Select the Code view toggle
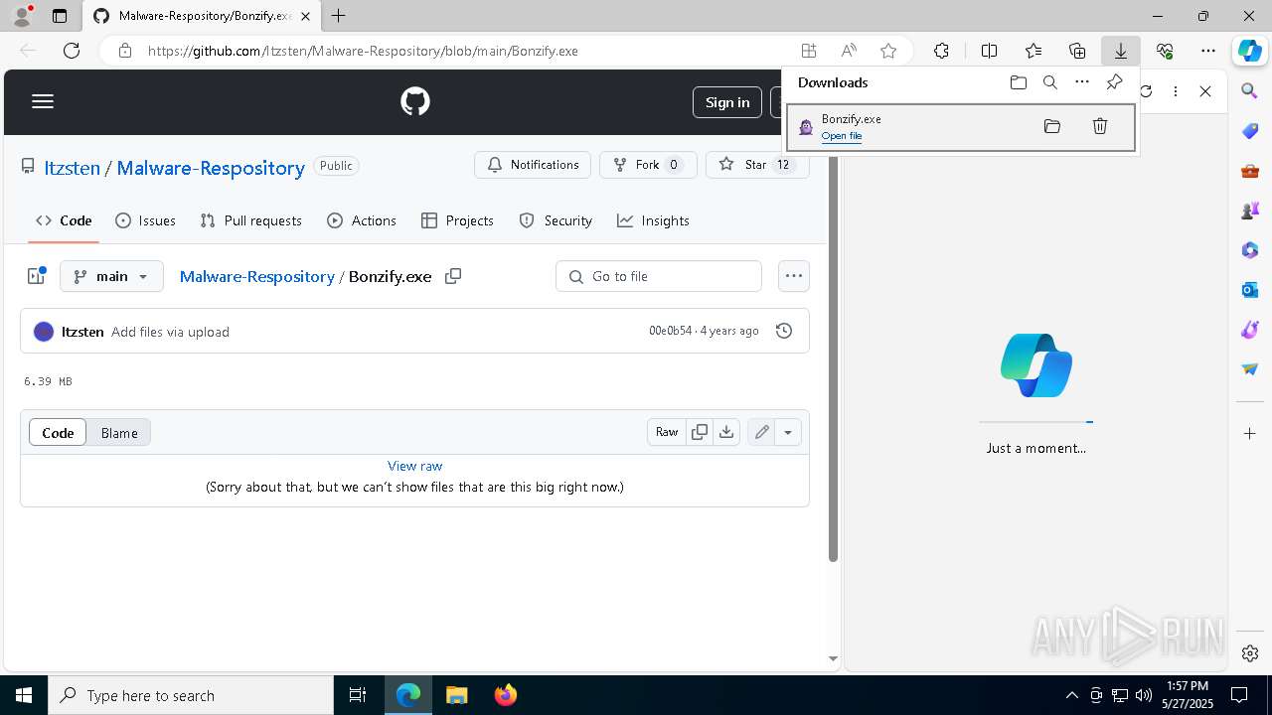1272x715 pixels. tap(58, 432)
